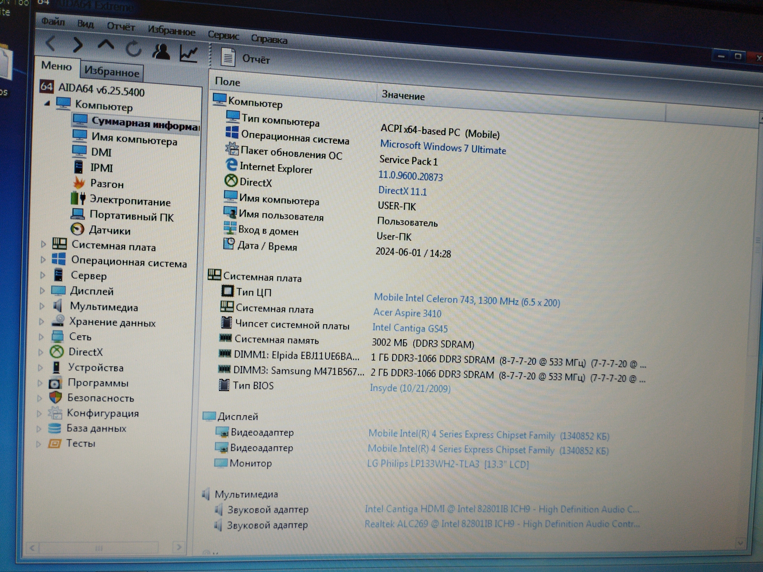Click the Тип BIOS chip icon

coord(224,385)
